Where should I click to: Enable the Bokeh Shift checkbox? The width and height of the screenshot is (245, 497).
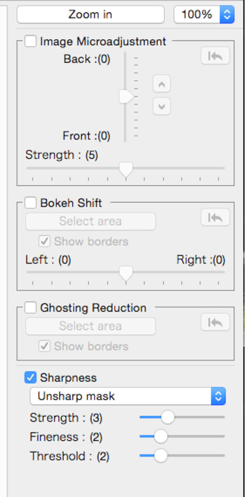(31, 203)
